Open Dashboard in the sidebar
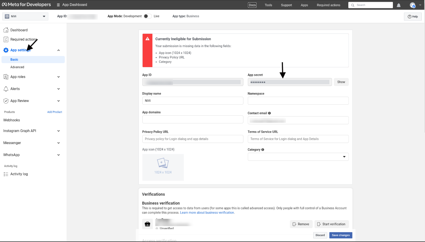 click(19, 30)
